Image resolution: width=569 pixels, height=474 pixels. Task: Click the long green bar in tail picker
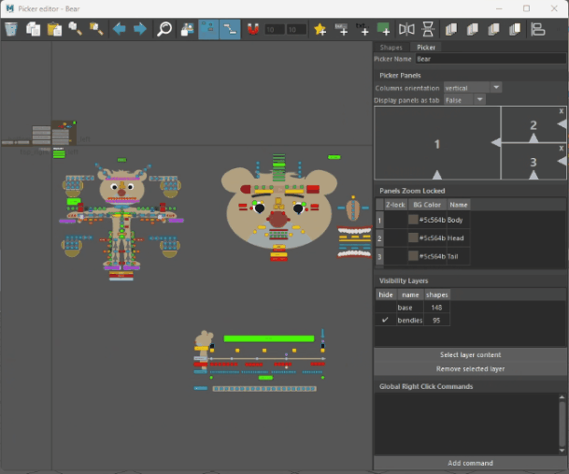point(269,338)
